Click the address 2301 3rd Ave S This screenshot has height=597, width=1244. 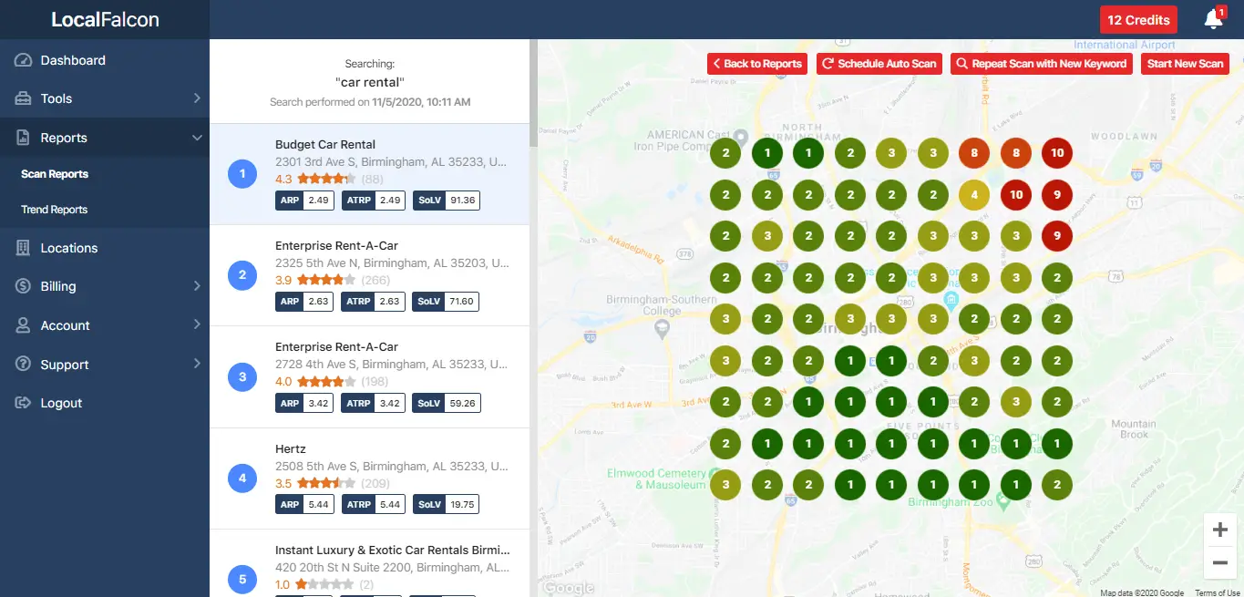(x=392, y=162)
